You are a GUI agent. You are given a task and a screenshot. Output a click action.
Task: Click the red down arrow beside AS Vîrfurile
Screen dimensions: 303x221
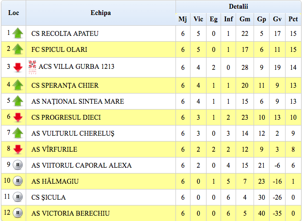tap(18, 149)
